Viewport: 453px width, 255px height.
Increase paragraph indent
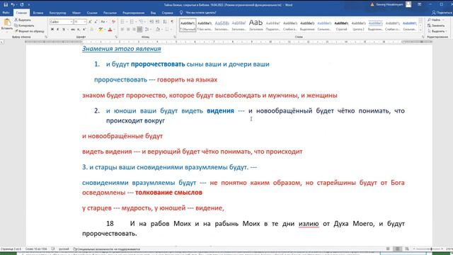click(157, 22)
